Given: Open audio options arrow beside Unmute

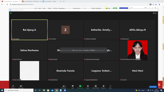Looking at the screenshot, I should (16, 86).
